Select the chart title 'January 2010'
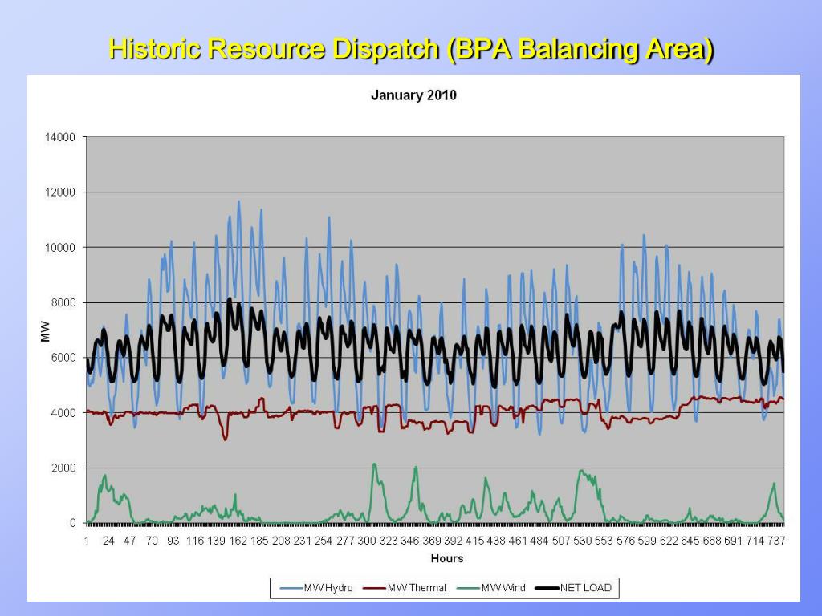822x616 pixels. (x=413, y=95)
